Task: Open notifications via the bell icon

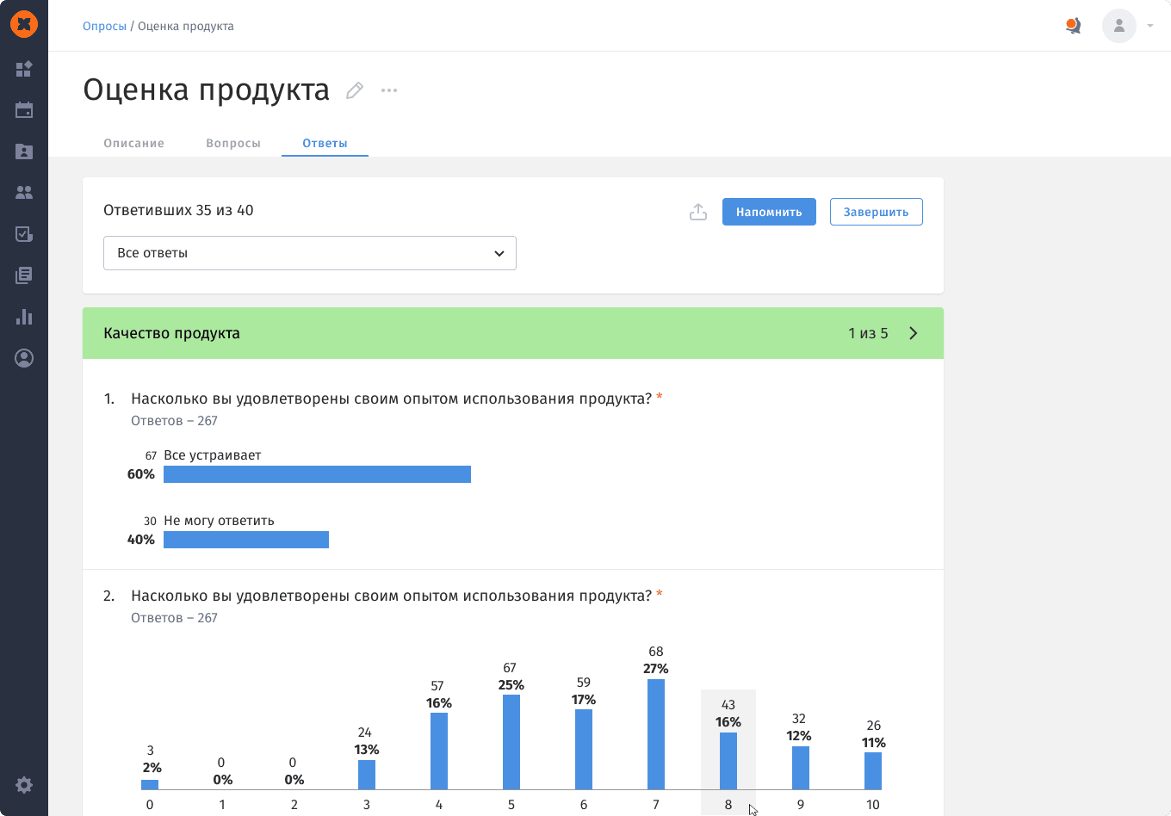Action: 1073,26
